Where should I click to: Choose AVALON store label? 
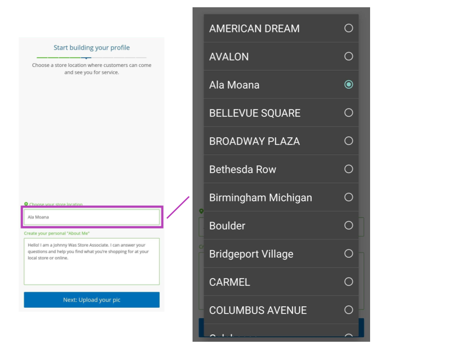pyautogui.click(x=229, y=57)
